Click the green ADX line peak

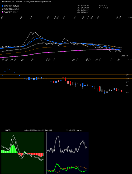[57, 164]
